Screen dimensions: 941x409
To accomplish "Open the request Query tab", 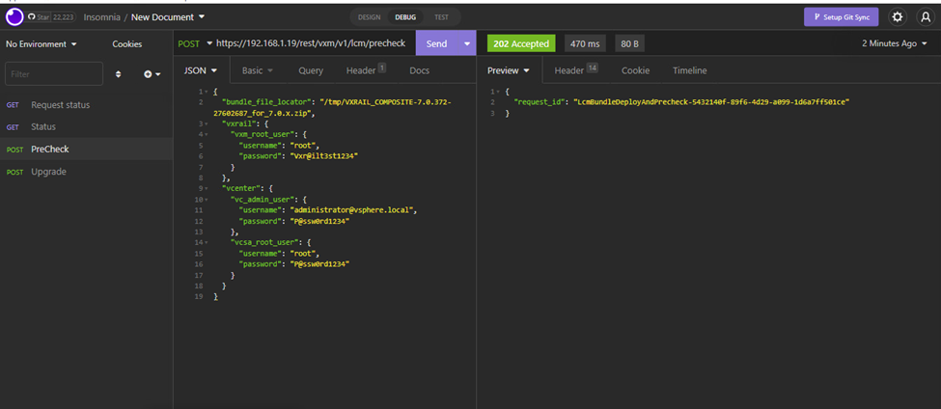I will (311, 70).
